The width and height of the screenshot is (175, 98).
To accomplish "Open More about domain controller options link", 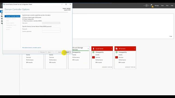I will coord(32,48).
